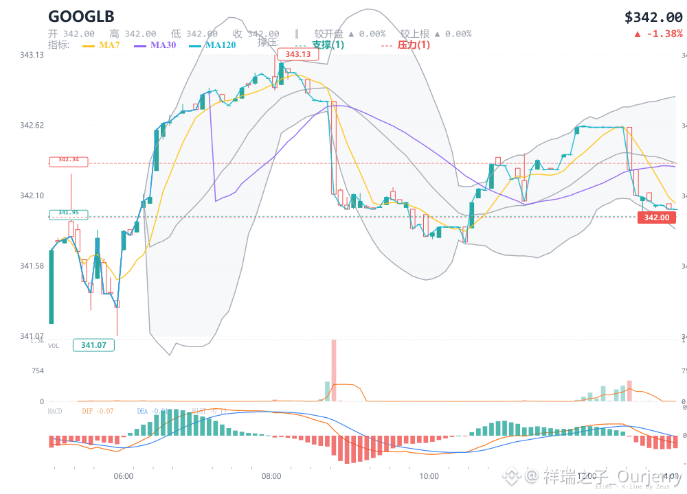Image resolution: width=687 pixels, height=494 pixels.
Task: Click the 341.07 low price tag
Action: [x=93, y=345]
